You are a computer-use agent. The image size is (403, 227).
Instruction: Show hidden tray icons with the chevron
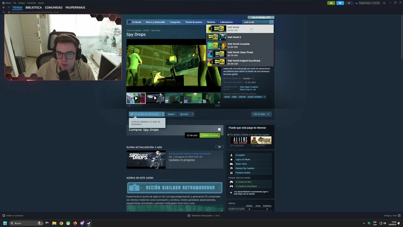(x=364, y=223)
